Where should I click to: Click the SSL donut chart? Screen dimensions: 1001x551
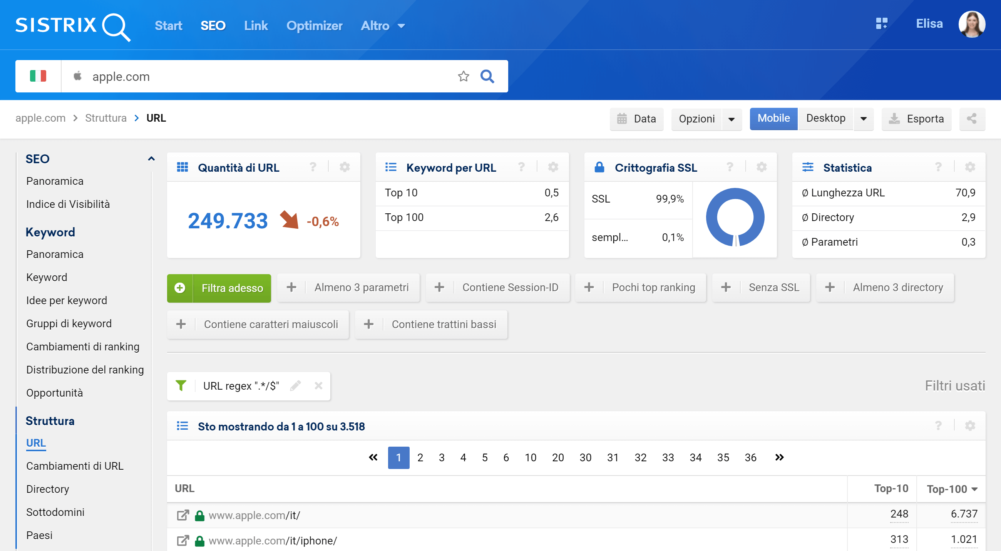coord(735,218)
